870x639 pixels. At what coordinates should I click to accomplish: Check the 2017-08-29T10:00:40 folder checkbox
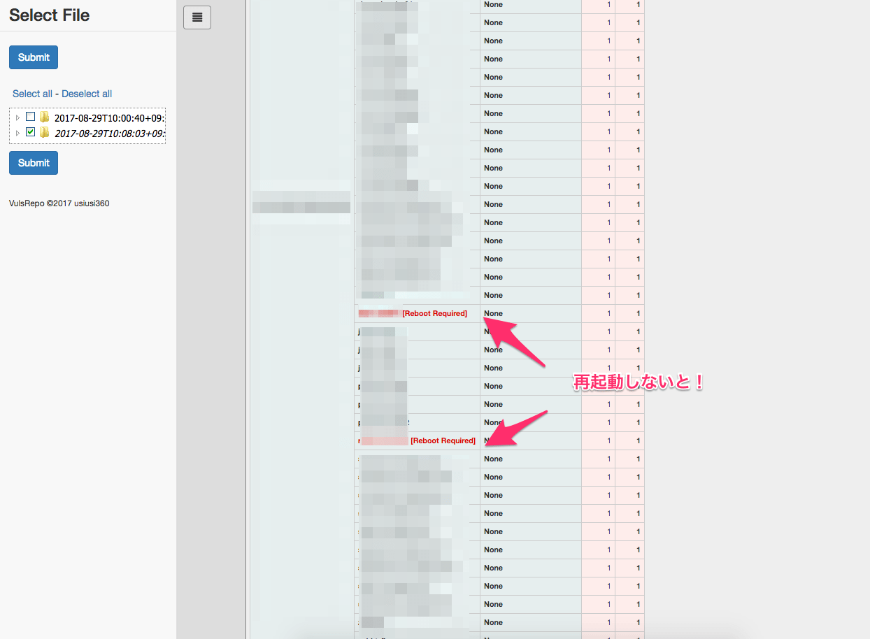pyautogui.click(x=30, y=117)
